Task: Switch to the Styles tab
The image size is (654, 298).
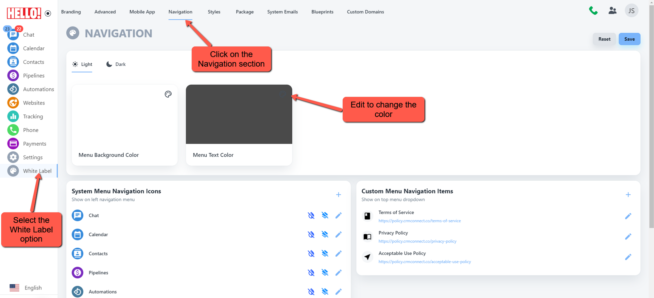Action: [x=214, y=12]
